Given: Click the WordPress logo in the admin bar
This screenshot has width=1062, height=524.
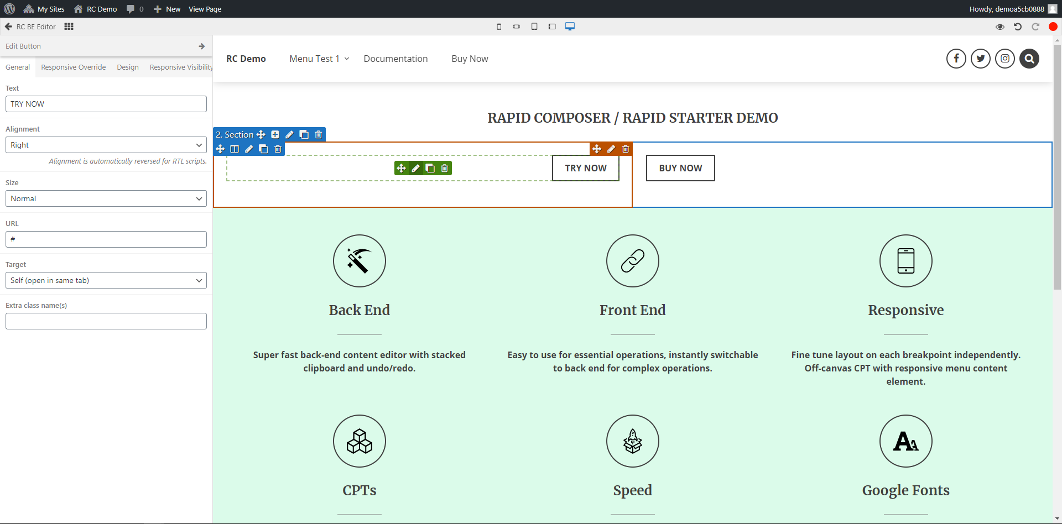Looking at the screenshot, I should click(9, 9).
